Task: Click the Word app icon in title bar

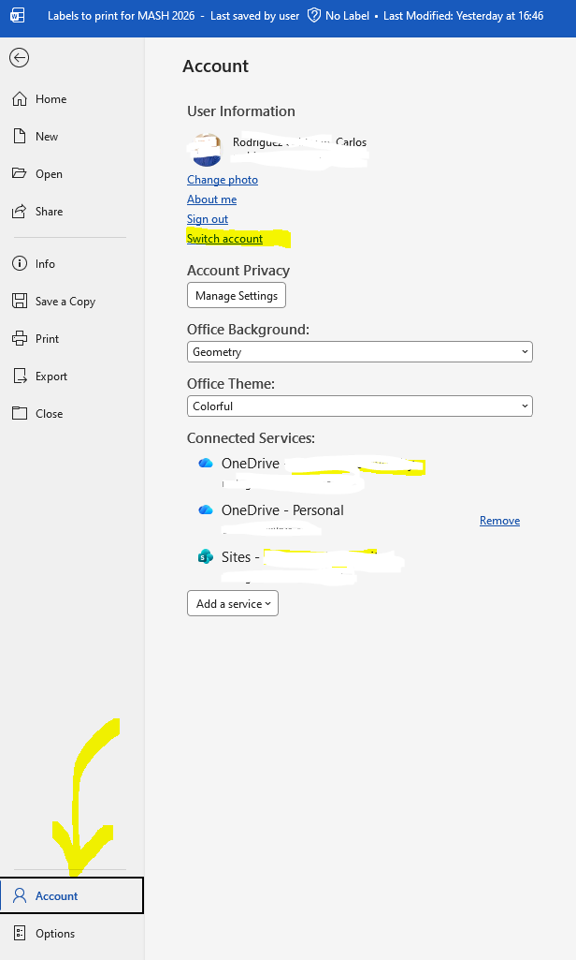Action: click(x=18, y=15)
